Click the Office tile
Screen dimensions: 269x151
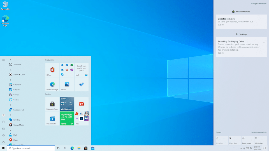[x=52, y=70]
